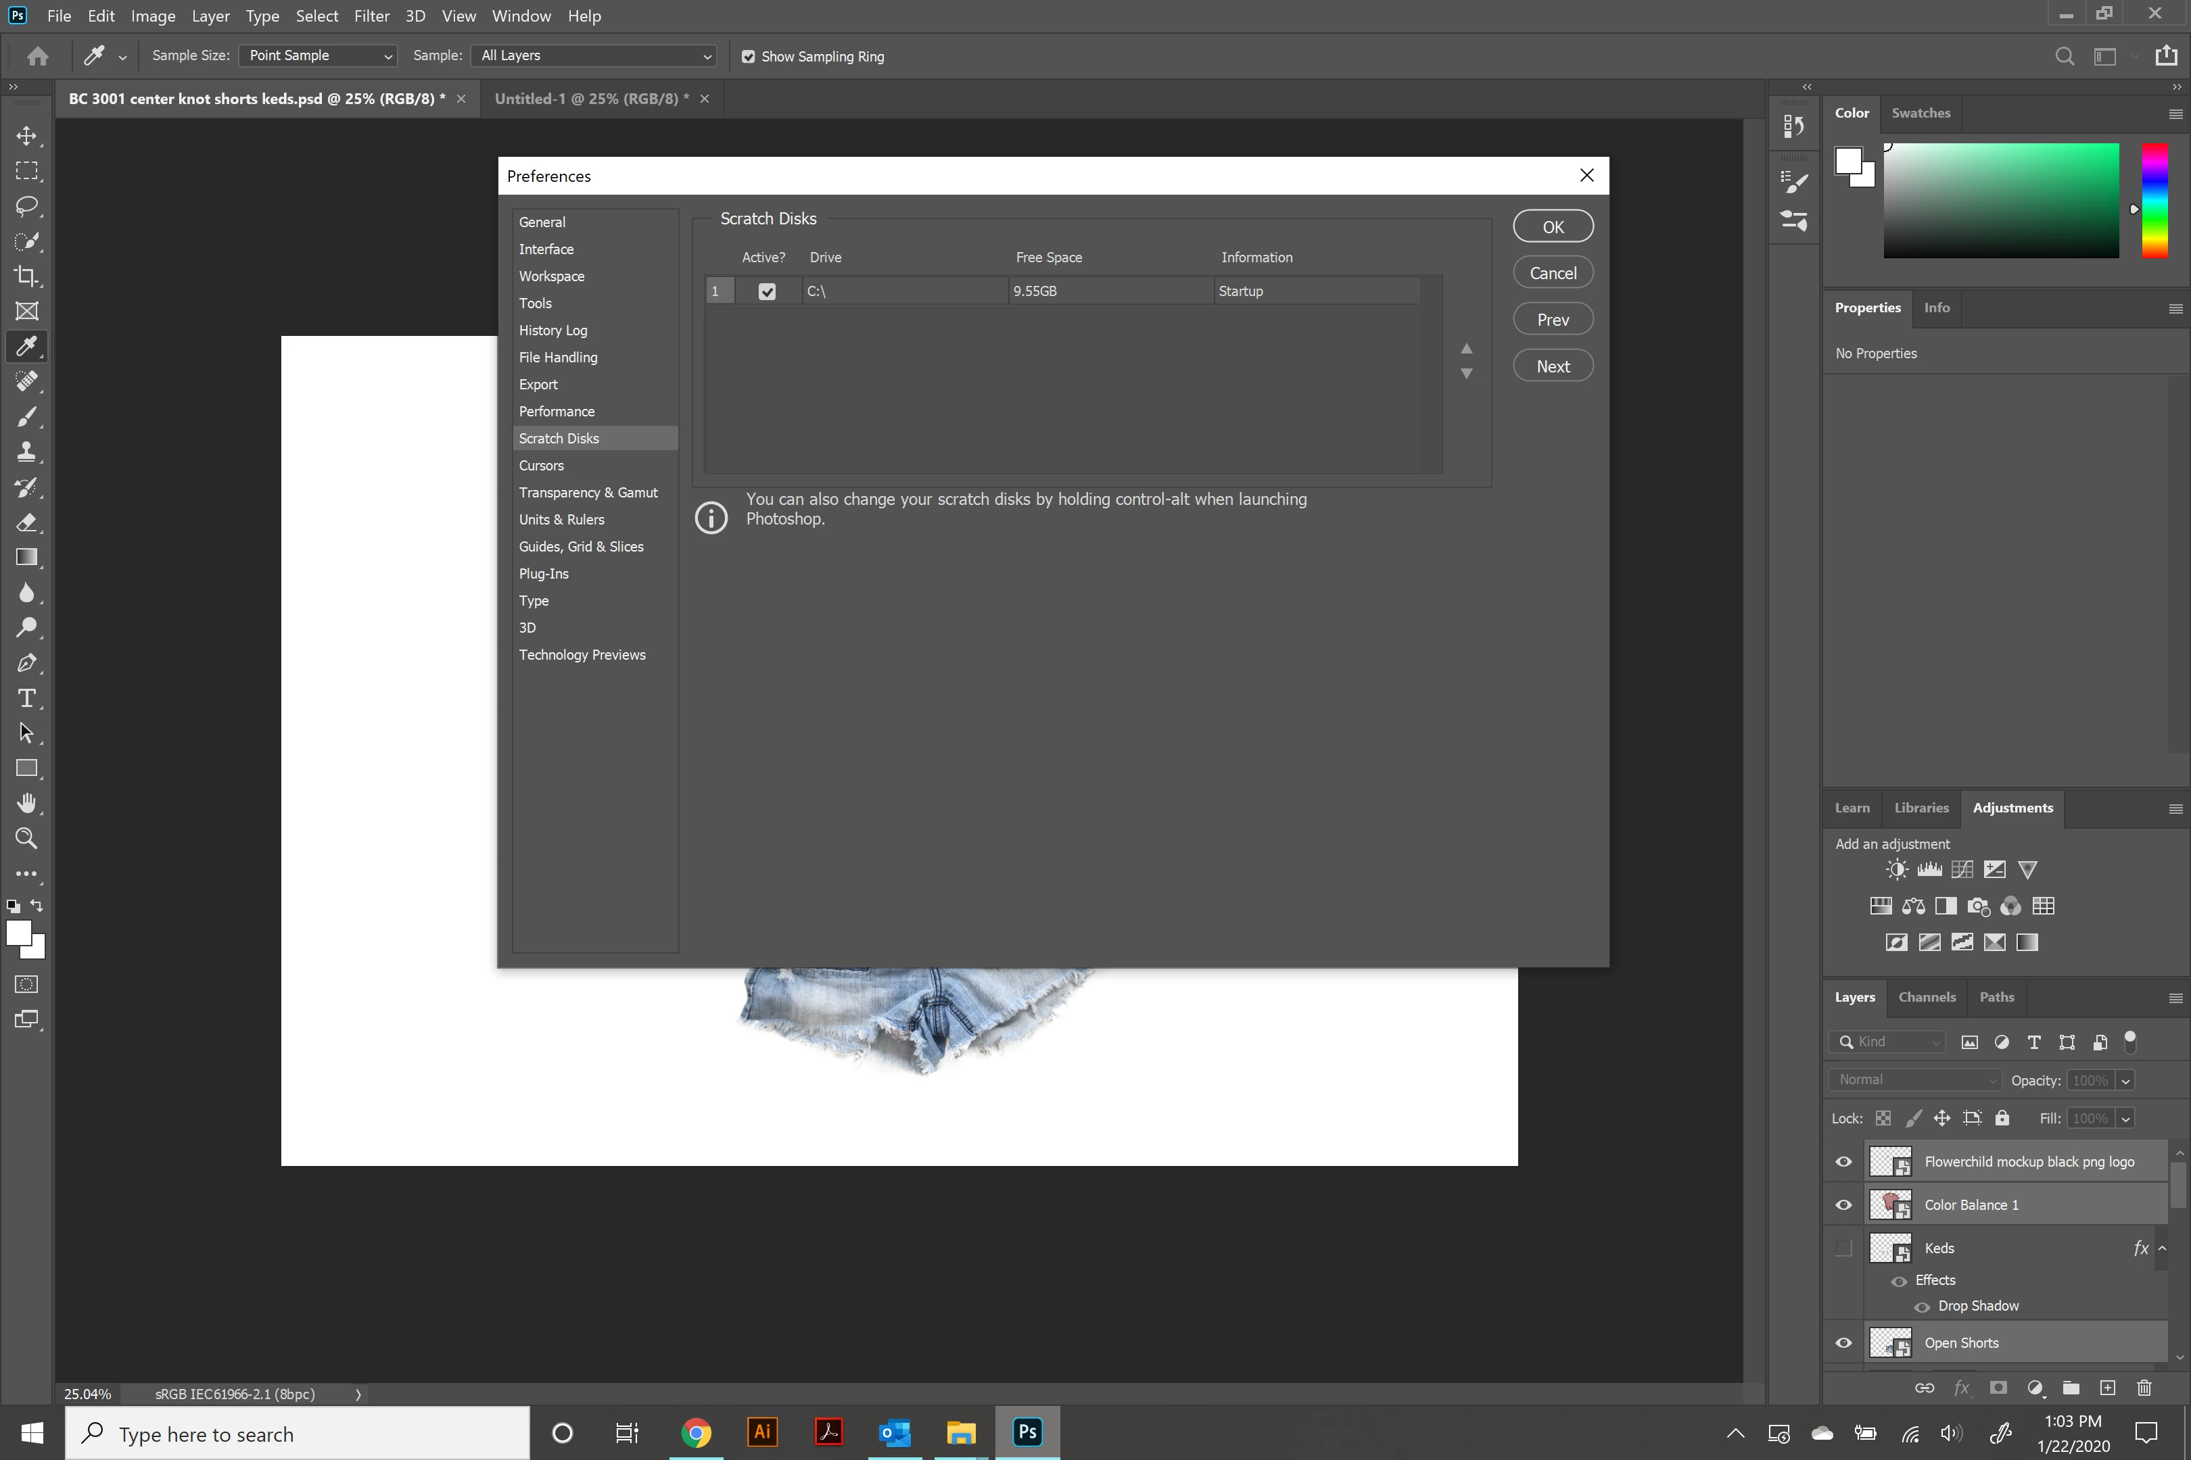Add a Brightness/Contrast adjustment icon
The image size is (2191, 1460).
point(1897,870)
